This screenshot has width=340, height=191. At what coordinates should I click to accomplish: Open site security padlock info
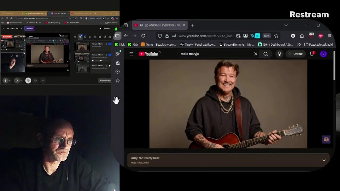pyautogui.click(x=167, y=36)
